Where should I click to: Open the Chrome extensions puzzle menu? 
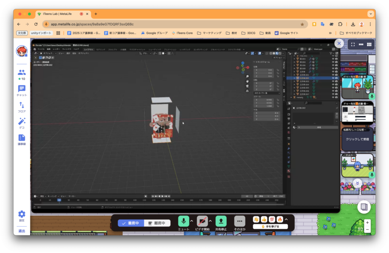point(340,24)
